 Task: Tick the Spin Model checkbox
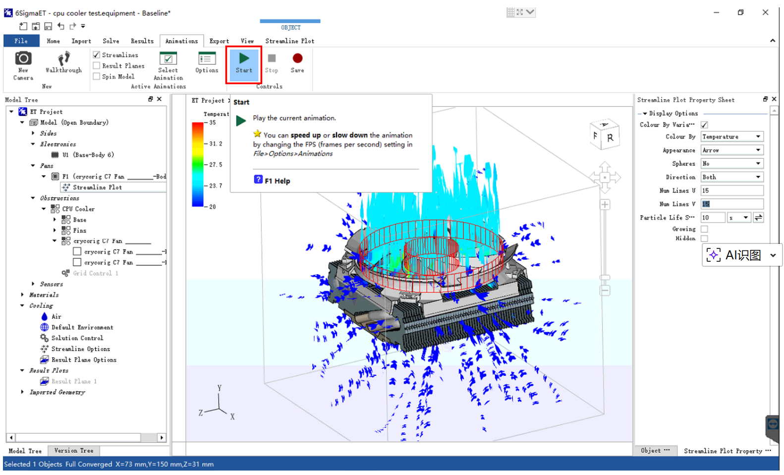pos(97,77)
